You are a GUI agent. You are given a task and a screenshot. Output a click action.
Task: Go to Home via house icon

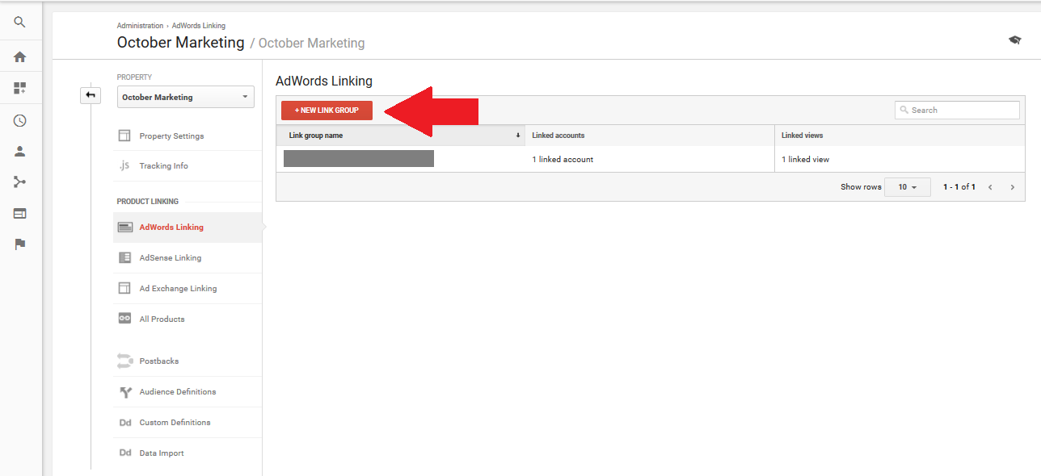(x=20, y=57)
